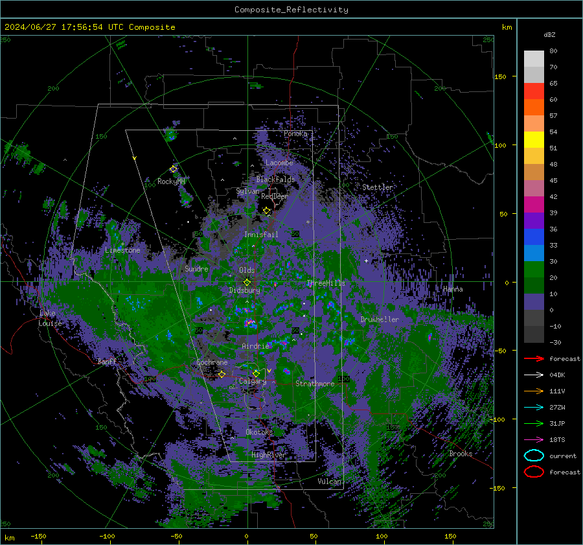Select the blue 36 dBZ swatch
This screenshot has width=583, height=545.
pyautogui.click(x=534, y=237)
